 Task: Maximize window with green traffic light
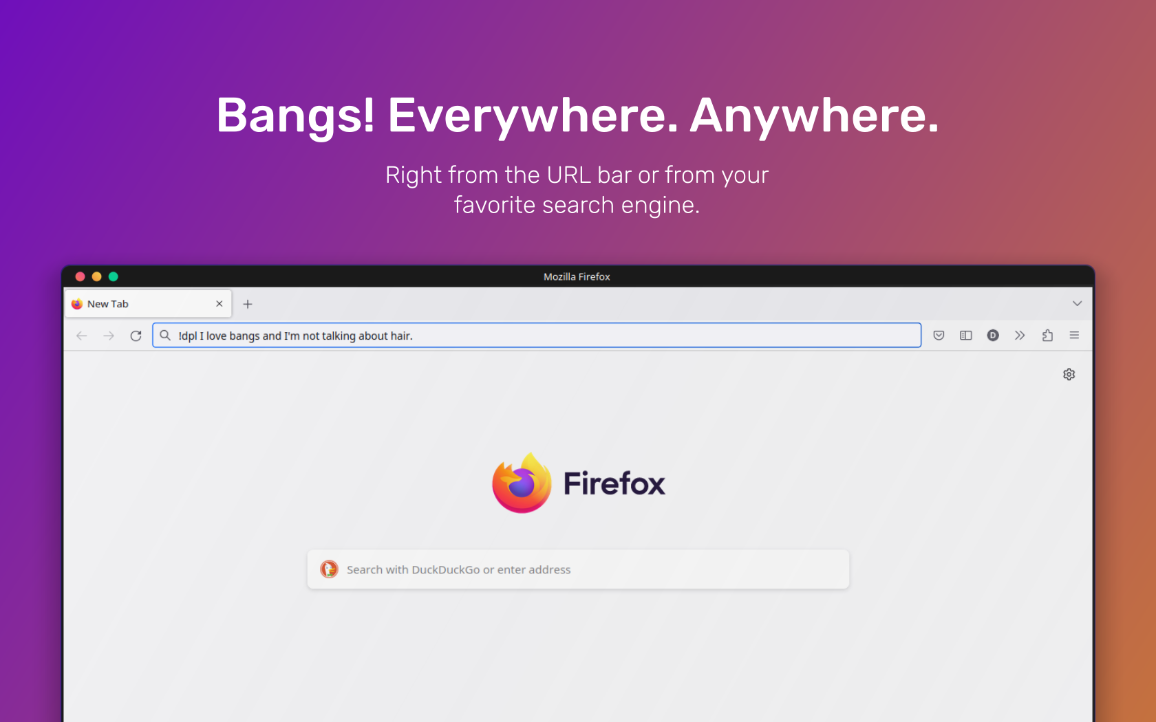(114, 276)
